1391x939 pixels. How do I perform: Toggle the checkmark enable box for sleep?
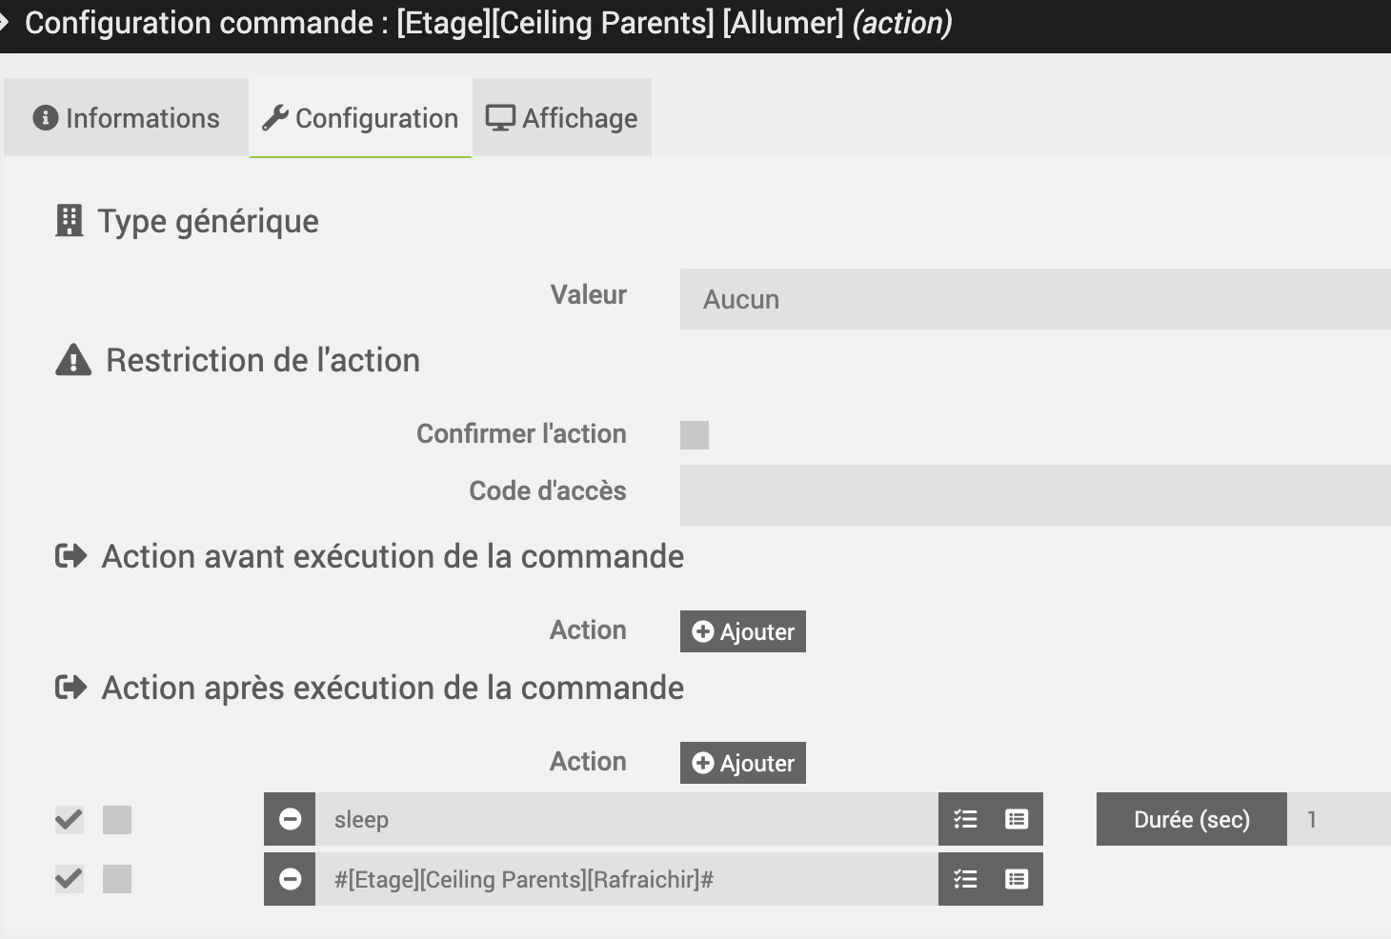coord(69,819)
